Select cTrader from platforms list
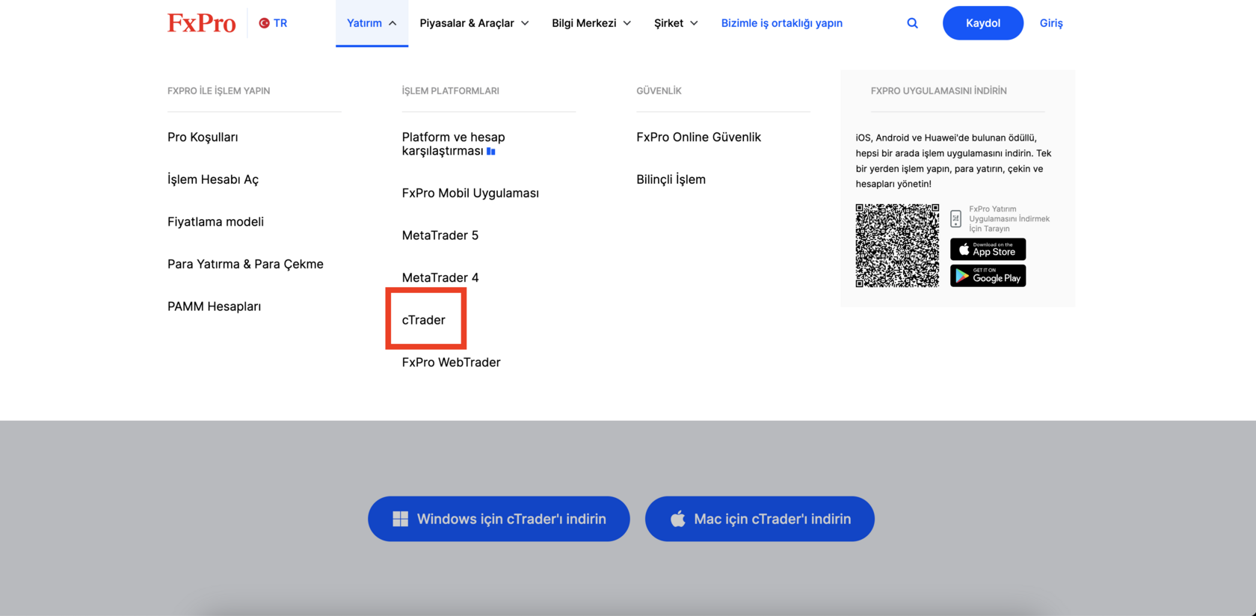Image resolution: width=1256 pixels, height=616 pixels. click(x=423, y=320)
